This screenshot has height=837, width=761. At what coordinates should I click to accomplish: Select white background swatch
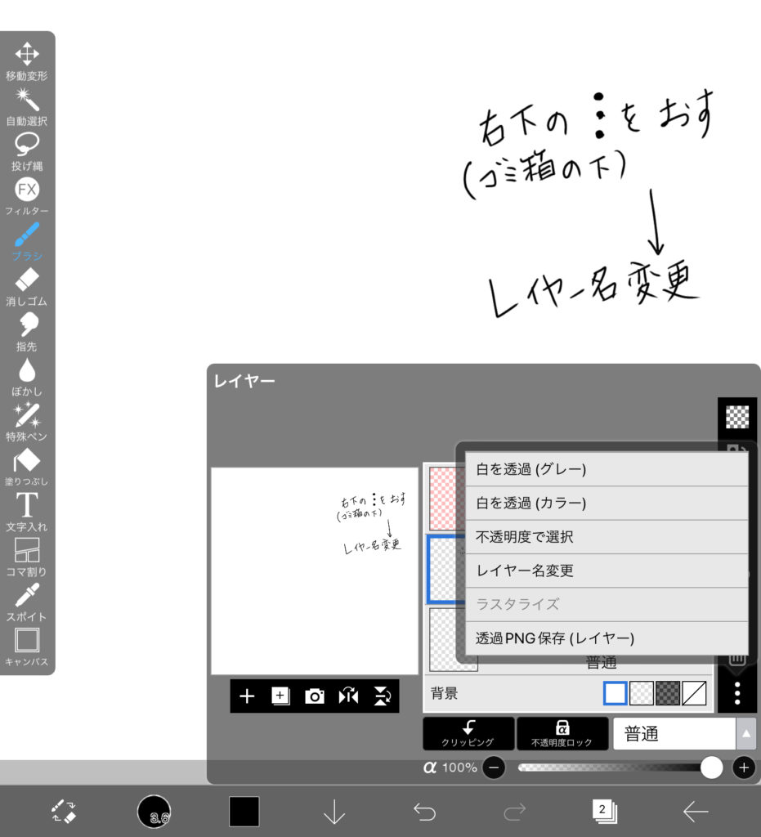[615, 693]
